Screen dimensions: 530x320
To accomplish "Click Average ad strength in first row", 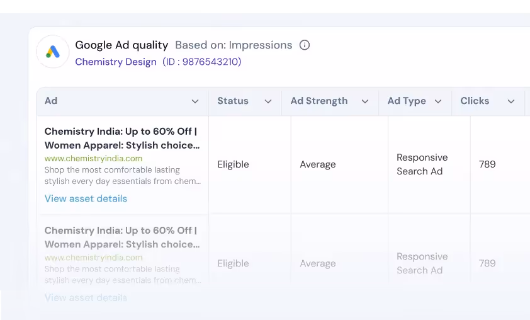I will click(318, 164).
